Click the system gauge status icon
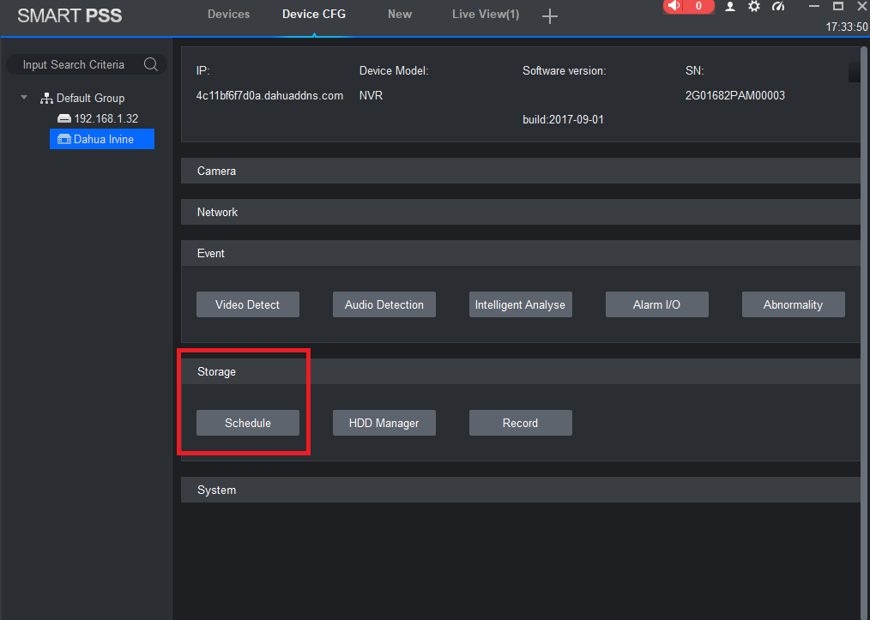The width and height of the screenshot is (870, 620). [778, 6]
